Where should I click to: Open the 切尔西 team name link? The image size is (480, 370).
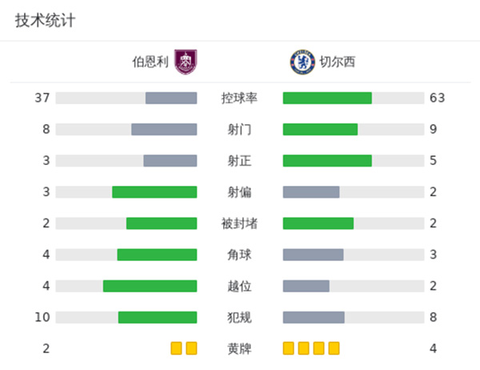(338, 62)
